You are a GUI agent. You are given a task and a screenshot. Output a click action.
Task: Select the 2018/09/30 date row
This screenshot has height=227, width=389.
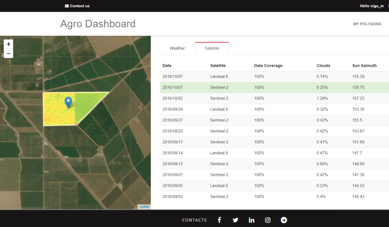(x=274, y=109)
